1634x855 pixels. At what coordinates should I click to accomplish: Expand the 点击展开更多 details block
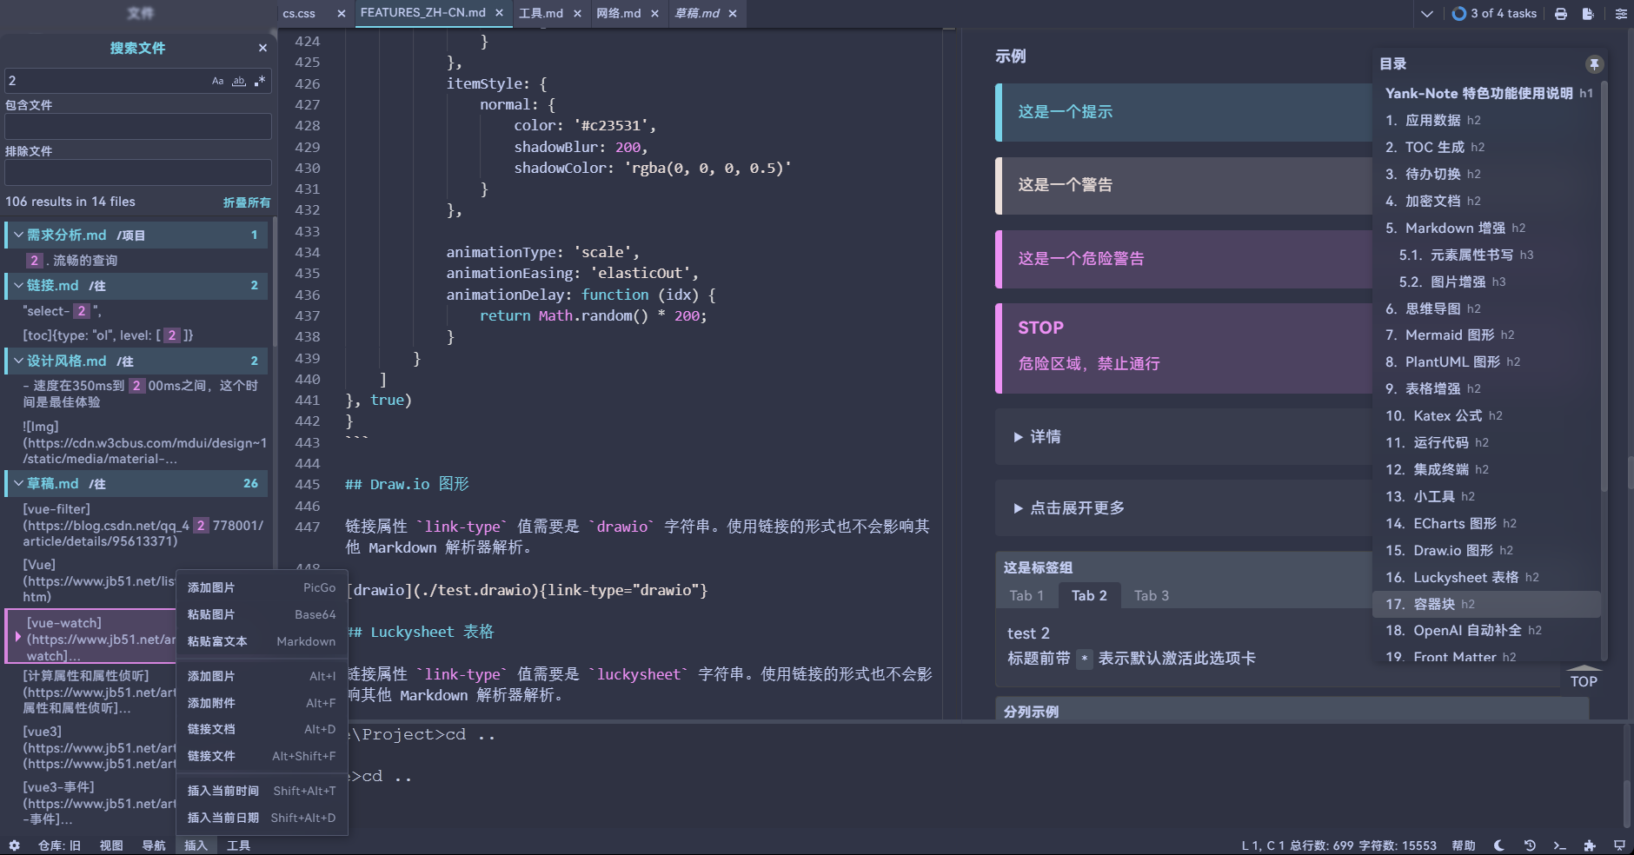point(1068,508)
